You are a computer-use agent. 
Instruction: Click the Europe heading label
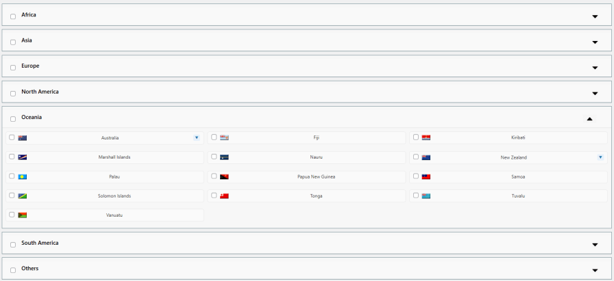[30, 66]
